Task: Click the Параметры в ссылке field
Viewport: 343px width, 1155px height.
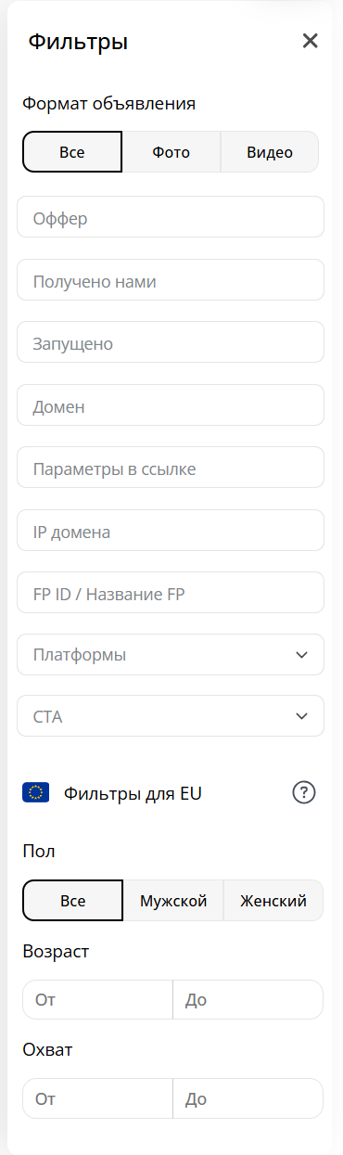Action: pos(171,467)
